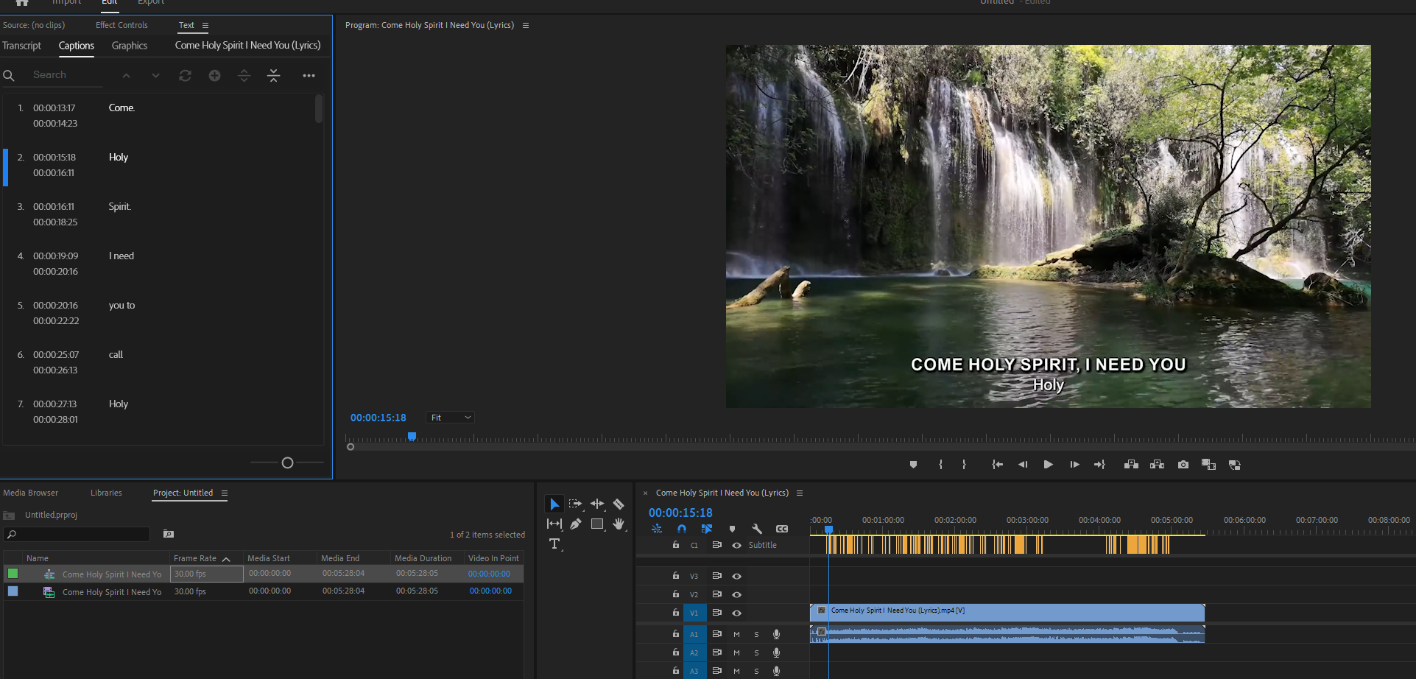Add a new caption segment with the plus icon

point(214,75)
